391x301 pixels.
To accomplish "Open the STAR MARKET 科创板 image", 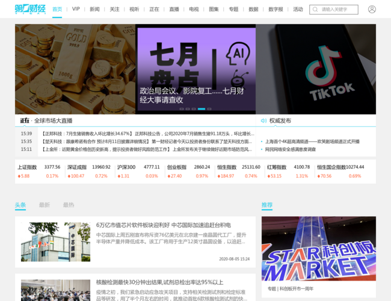I will point(319,249).
